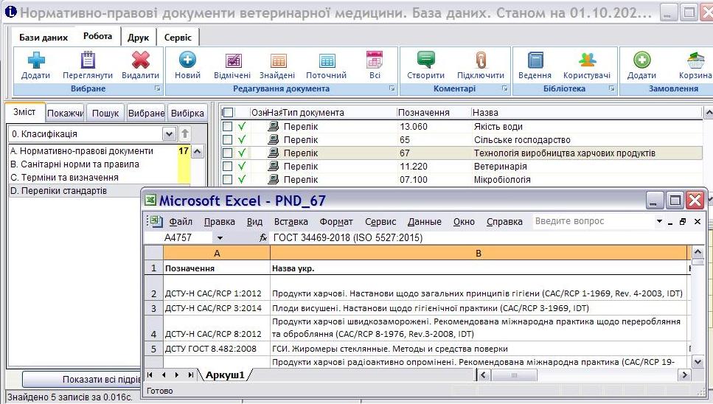
Task: Open the dropdown of Введите вопрос box
Action: (x=659, y=221)
